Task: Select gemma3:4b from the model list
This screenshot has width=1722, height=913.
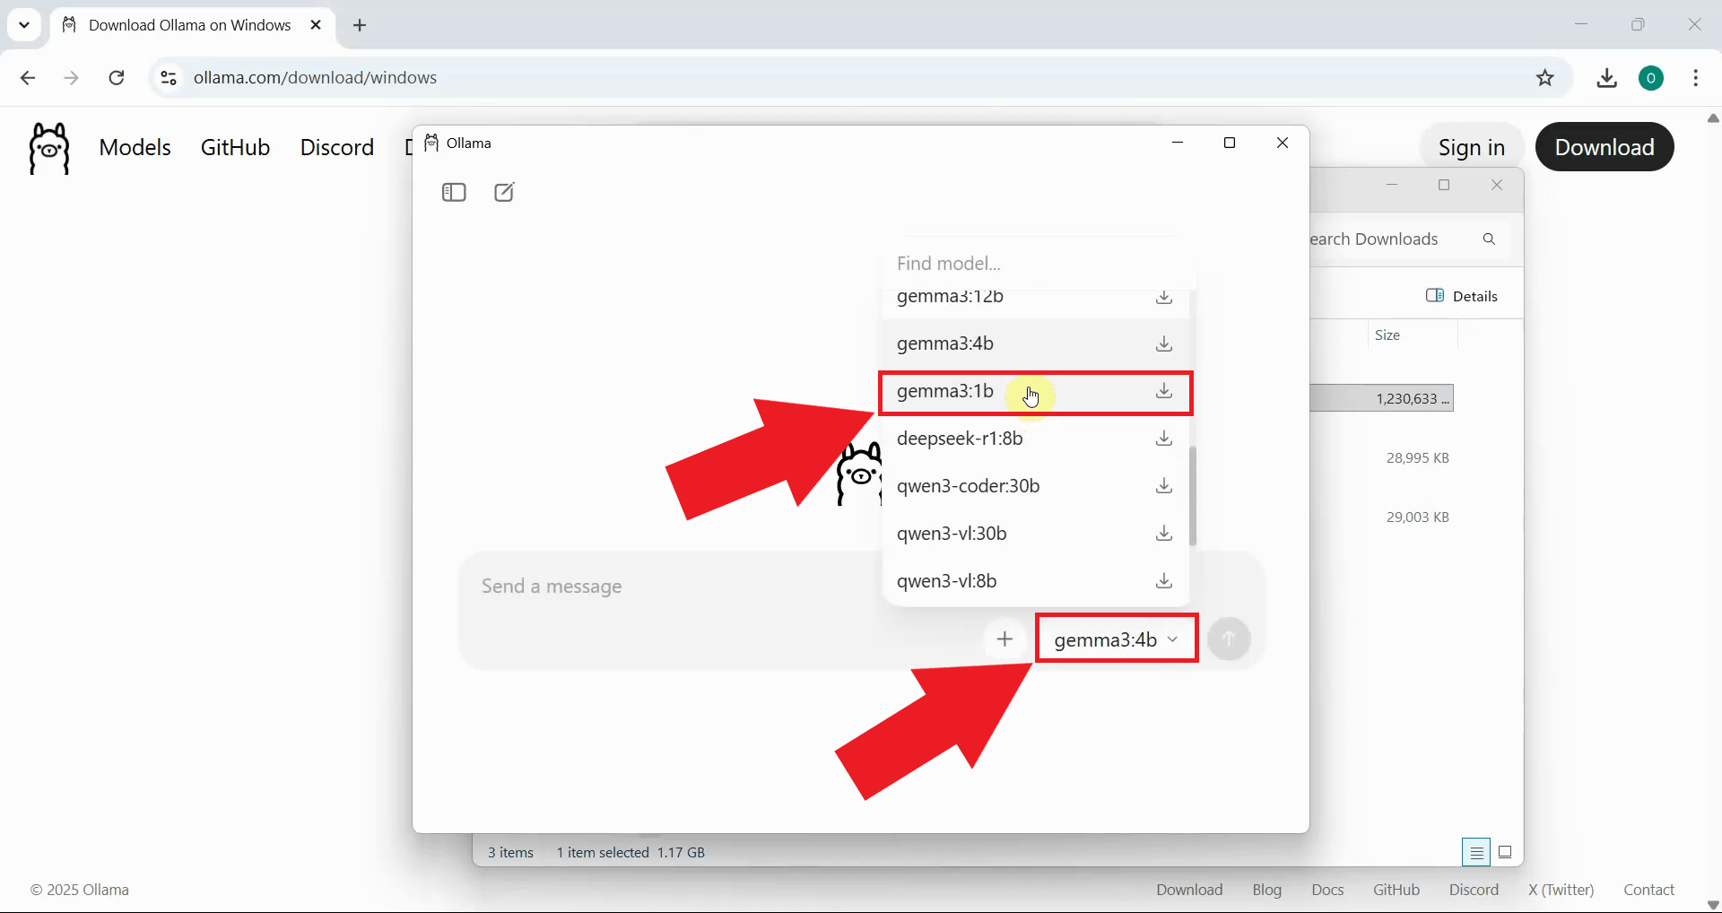Action: [945, 343]
